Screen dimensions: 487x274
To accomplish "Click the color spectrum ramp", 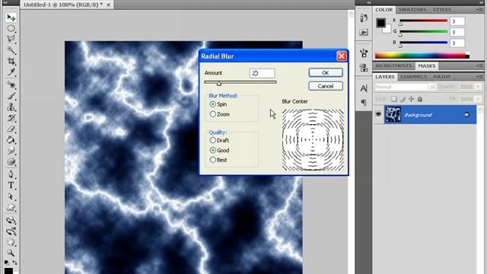I will click(422, 56).
